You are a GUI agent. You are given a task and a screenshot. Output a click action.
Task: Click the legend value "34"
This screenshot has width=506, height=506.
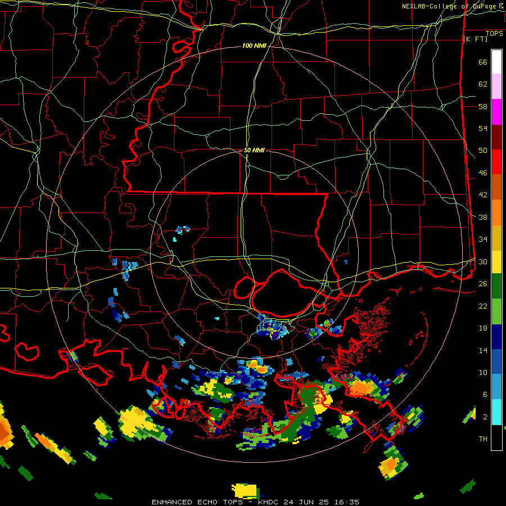click(x=483, y=240)
